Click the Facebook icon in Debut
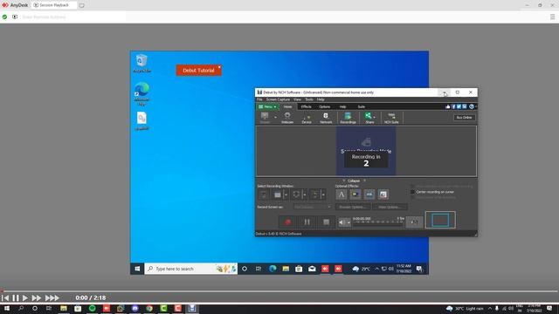The width and height of the screenshot is (559, 314). click(453, 106)
